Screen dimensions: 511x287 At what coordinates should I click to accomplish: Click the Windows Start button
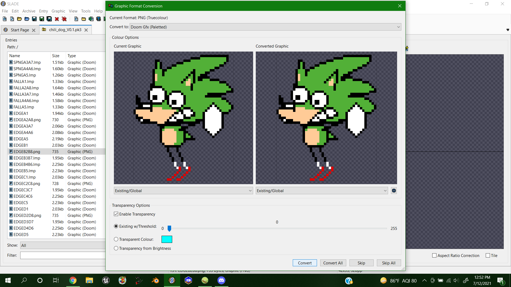[x=8, y=280]
